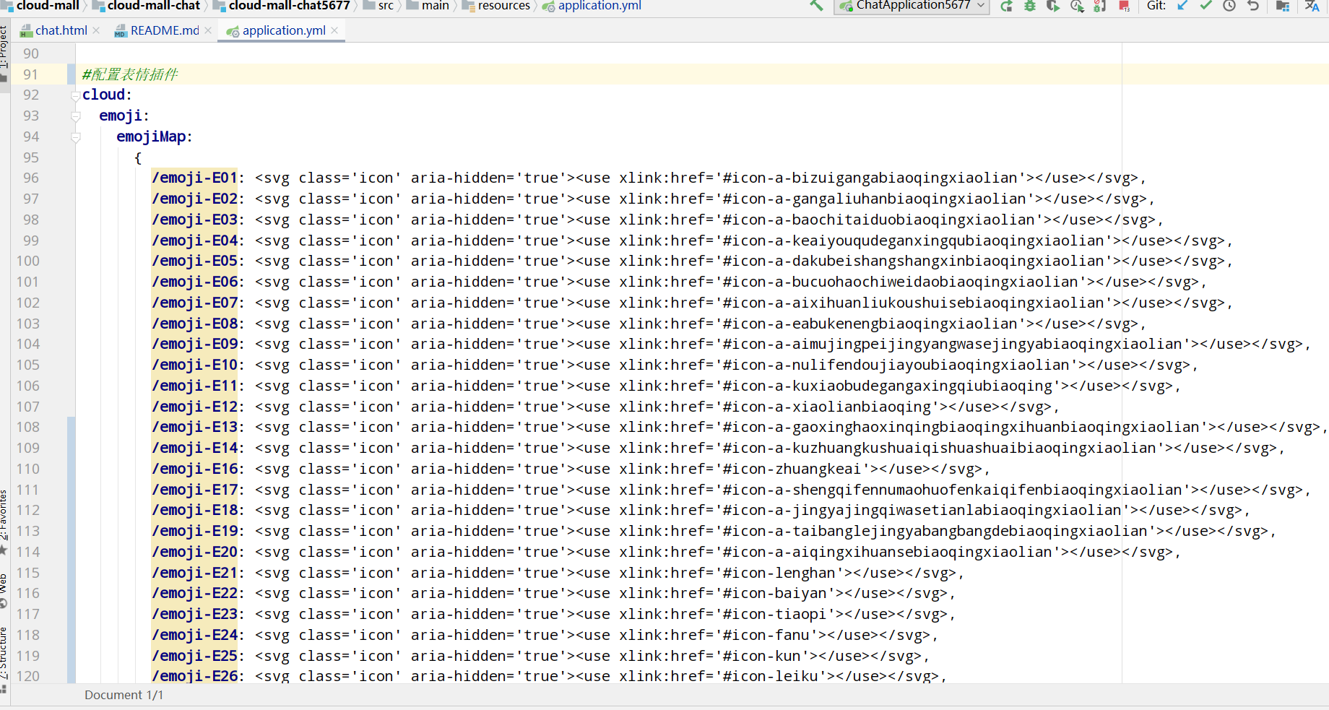Run with coverage using the shield icon
1329x710 pixels.
[1053, 6]
